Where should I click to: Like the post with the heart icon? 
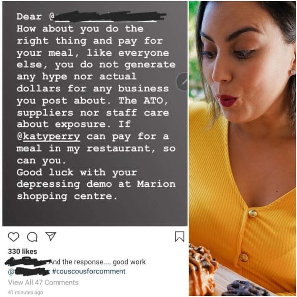point(14,237)
